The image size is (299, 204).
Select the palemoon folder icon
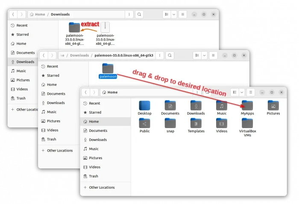click(108, 68)
